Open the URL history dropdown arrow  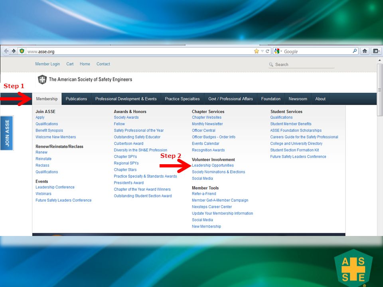click(262, 51)
